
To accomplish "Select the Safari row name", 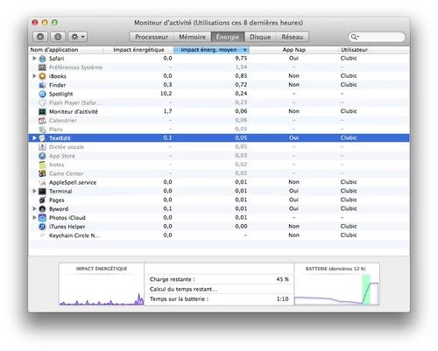I will 56,59.
